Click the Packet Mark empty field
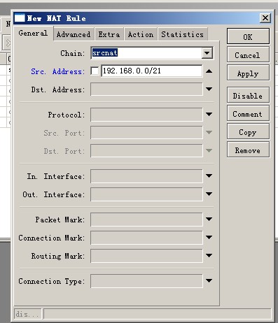This screenshot has width=278, height=323. point(146,219)
